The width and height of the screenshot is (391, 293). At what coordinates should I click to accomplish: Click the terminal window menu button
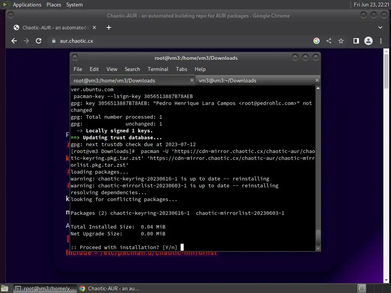click(x=75, y=58)
